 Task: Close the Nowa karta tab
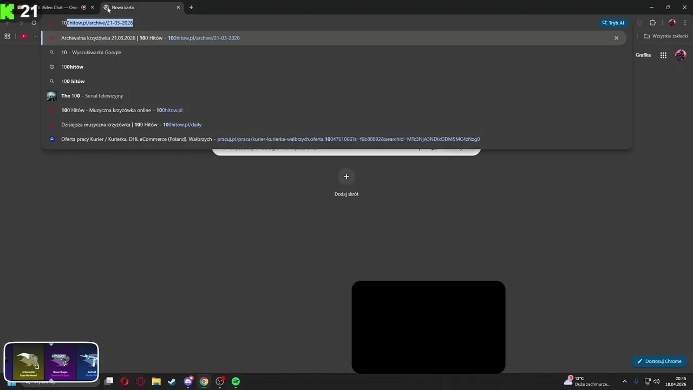click(x=178, y=8)
